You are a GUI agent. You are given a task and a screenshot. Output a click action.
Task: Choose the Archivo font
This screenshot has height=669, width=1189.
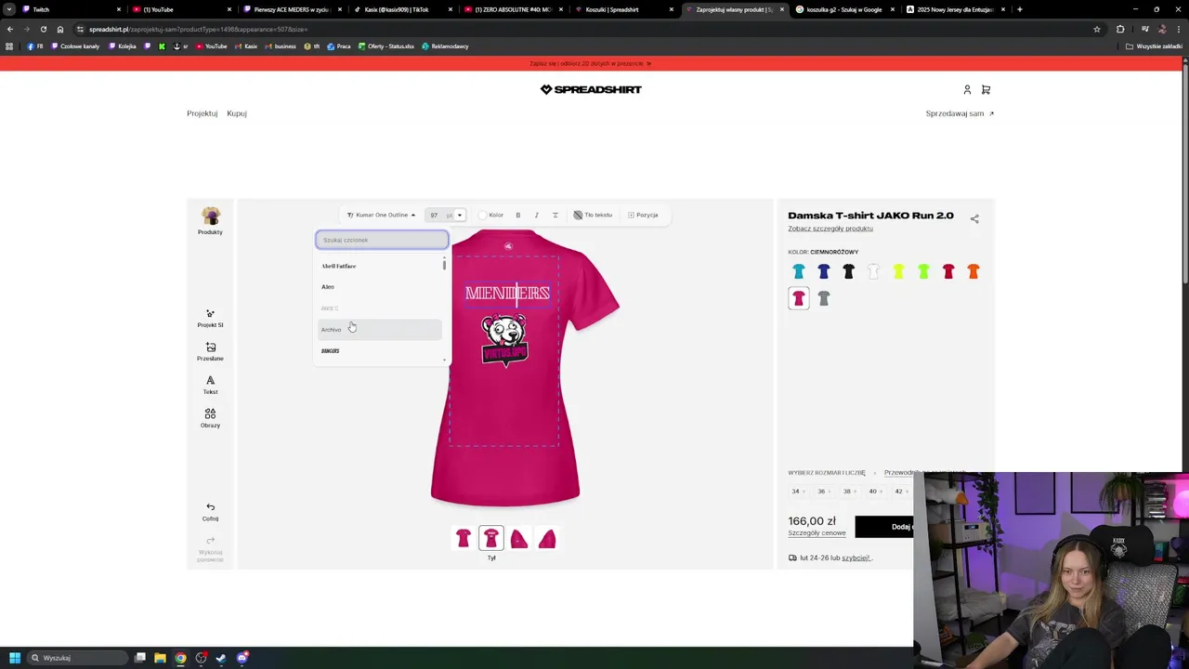[379, 330]
